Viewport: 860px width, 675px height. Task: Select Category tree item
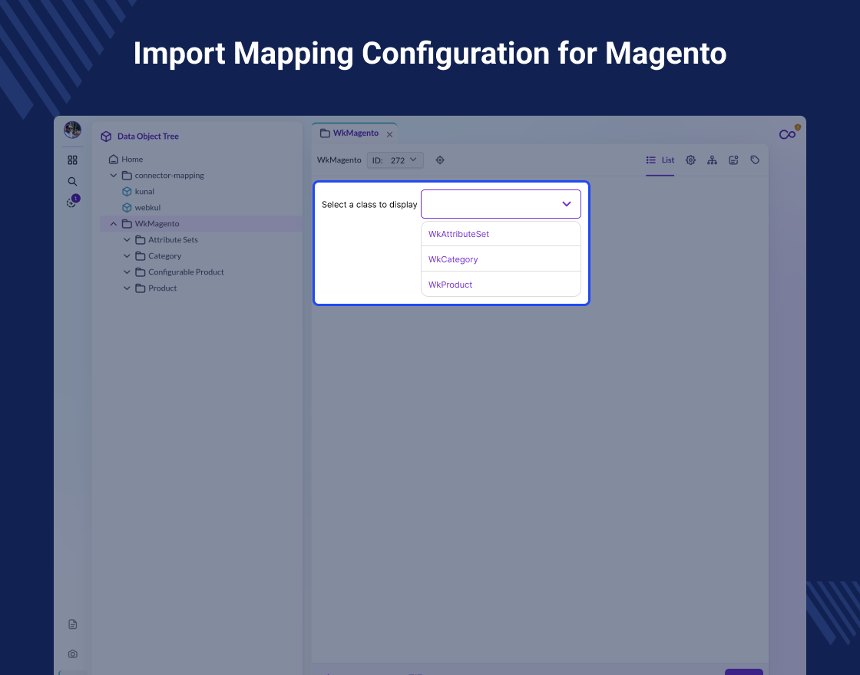164,256
